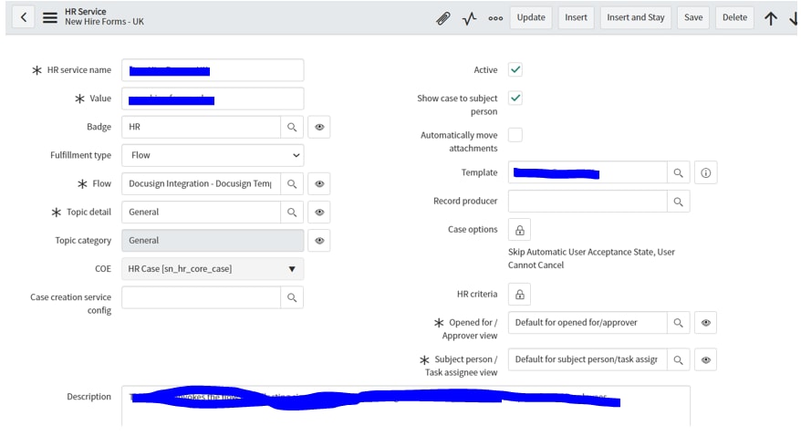This screenshot has width=801, height=436.
Task: Look up Case creation service config
Action: point(292,297)
